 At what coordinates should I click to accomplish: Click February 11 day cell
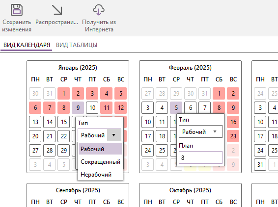coord(162,122)
